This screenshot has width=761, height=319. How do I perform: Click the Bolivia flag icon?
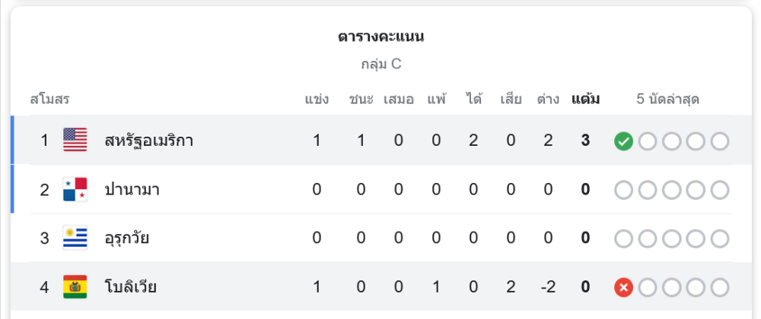click(75, 287)
